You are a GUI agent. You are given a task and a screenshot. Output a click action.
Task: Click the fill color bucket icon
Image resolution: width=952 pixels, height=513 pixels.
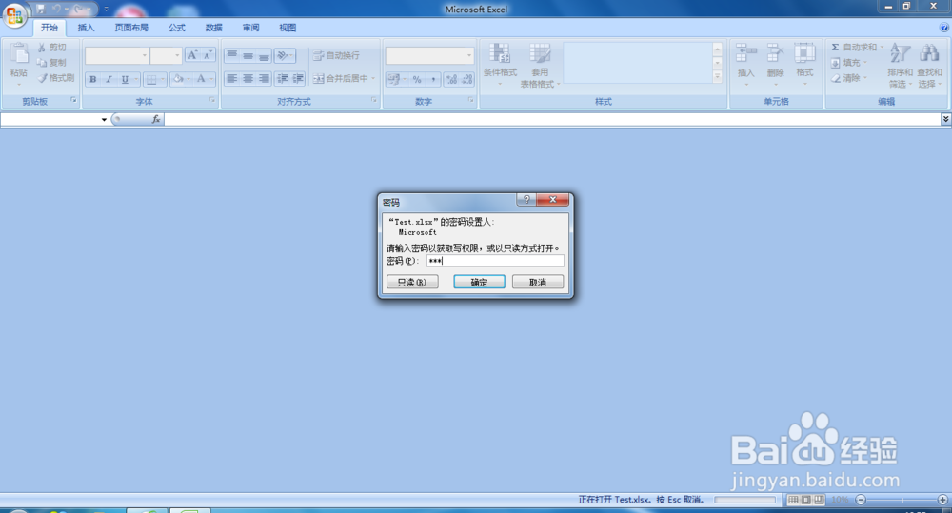pyautogui.click(x=177, y=79)
